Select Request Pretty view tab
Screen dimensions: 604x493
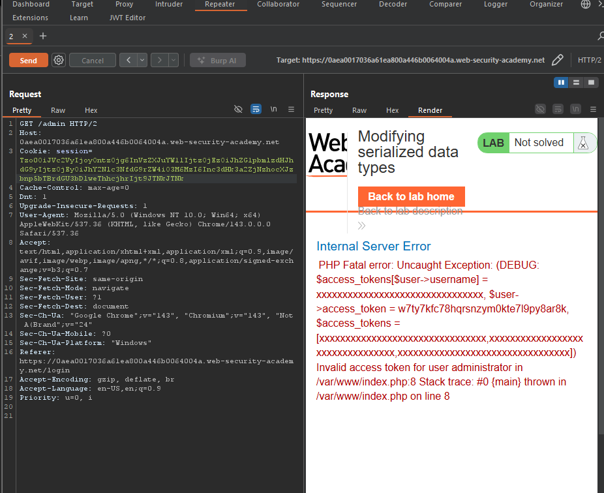pos(22,110)
